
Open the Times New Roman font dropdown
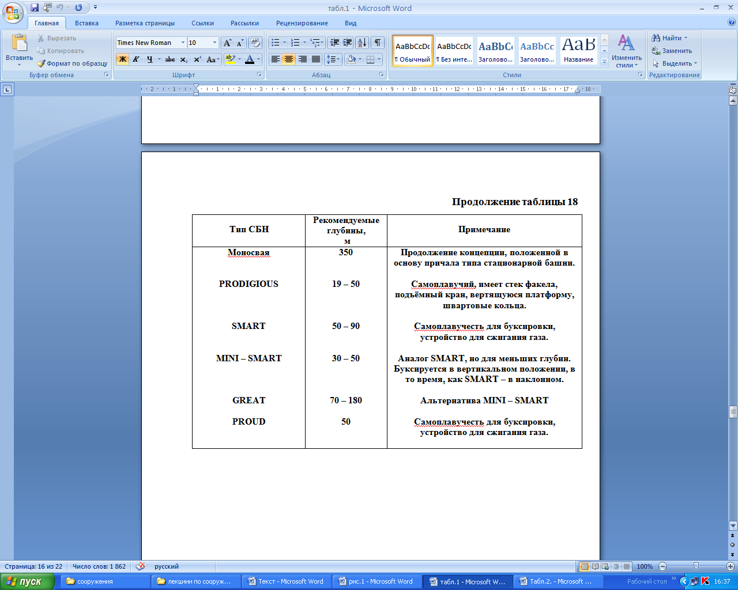pos(183,43)
